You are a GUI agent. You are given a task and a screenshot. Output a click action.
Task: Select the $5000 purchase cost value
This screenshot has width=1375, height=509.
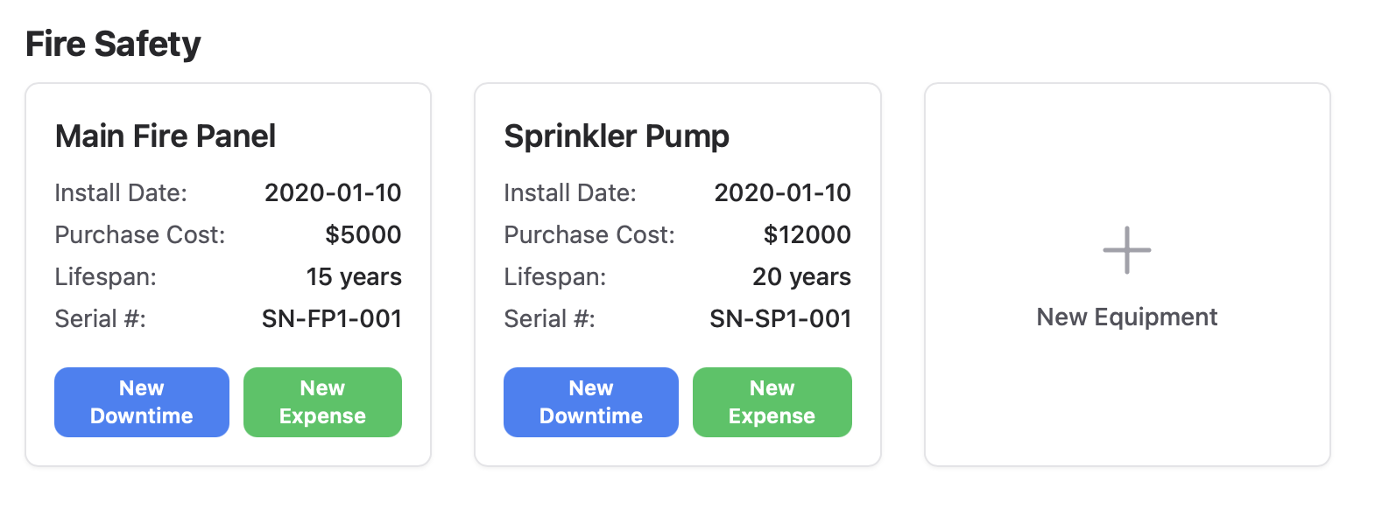point(363,234)
